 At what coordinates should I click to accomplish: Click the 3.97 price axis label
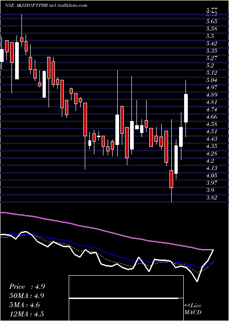click(x=212, y=183)
